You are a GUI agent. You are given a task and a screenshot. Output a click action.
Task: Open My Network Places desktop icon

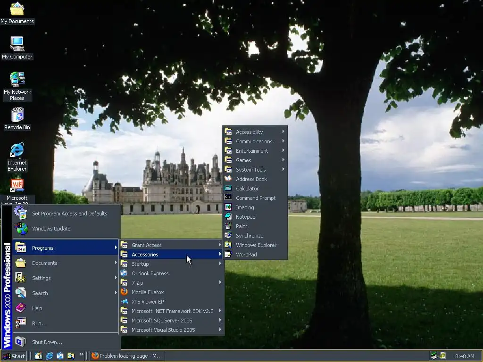pyautogui.click(x=17, y=86)
